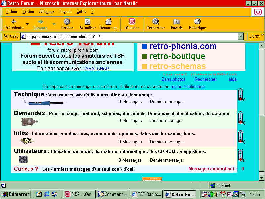Open the Outils menu
Image resolution: width=265 pixels, height=199 pixels.
point(81,12)
